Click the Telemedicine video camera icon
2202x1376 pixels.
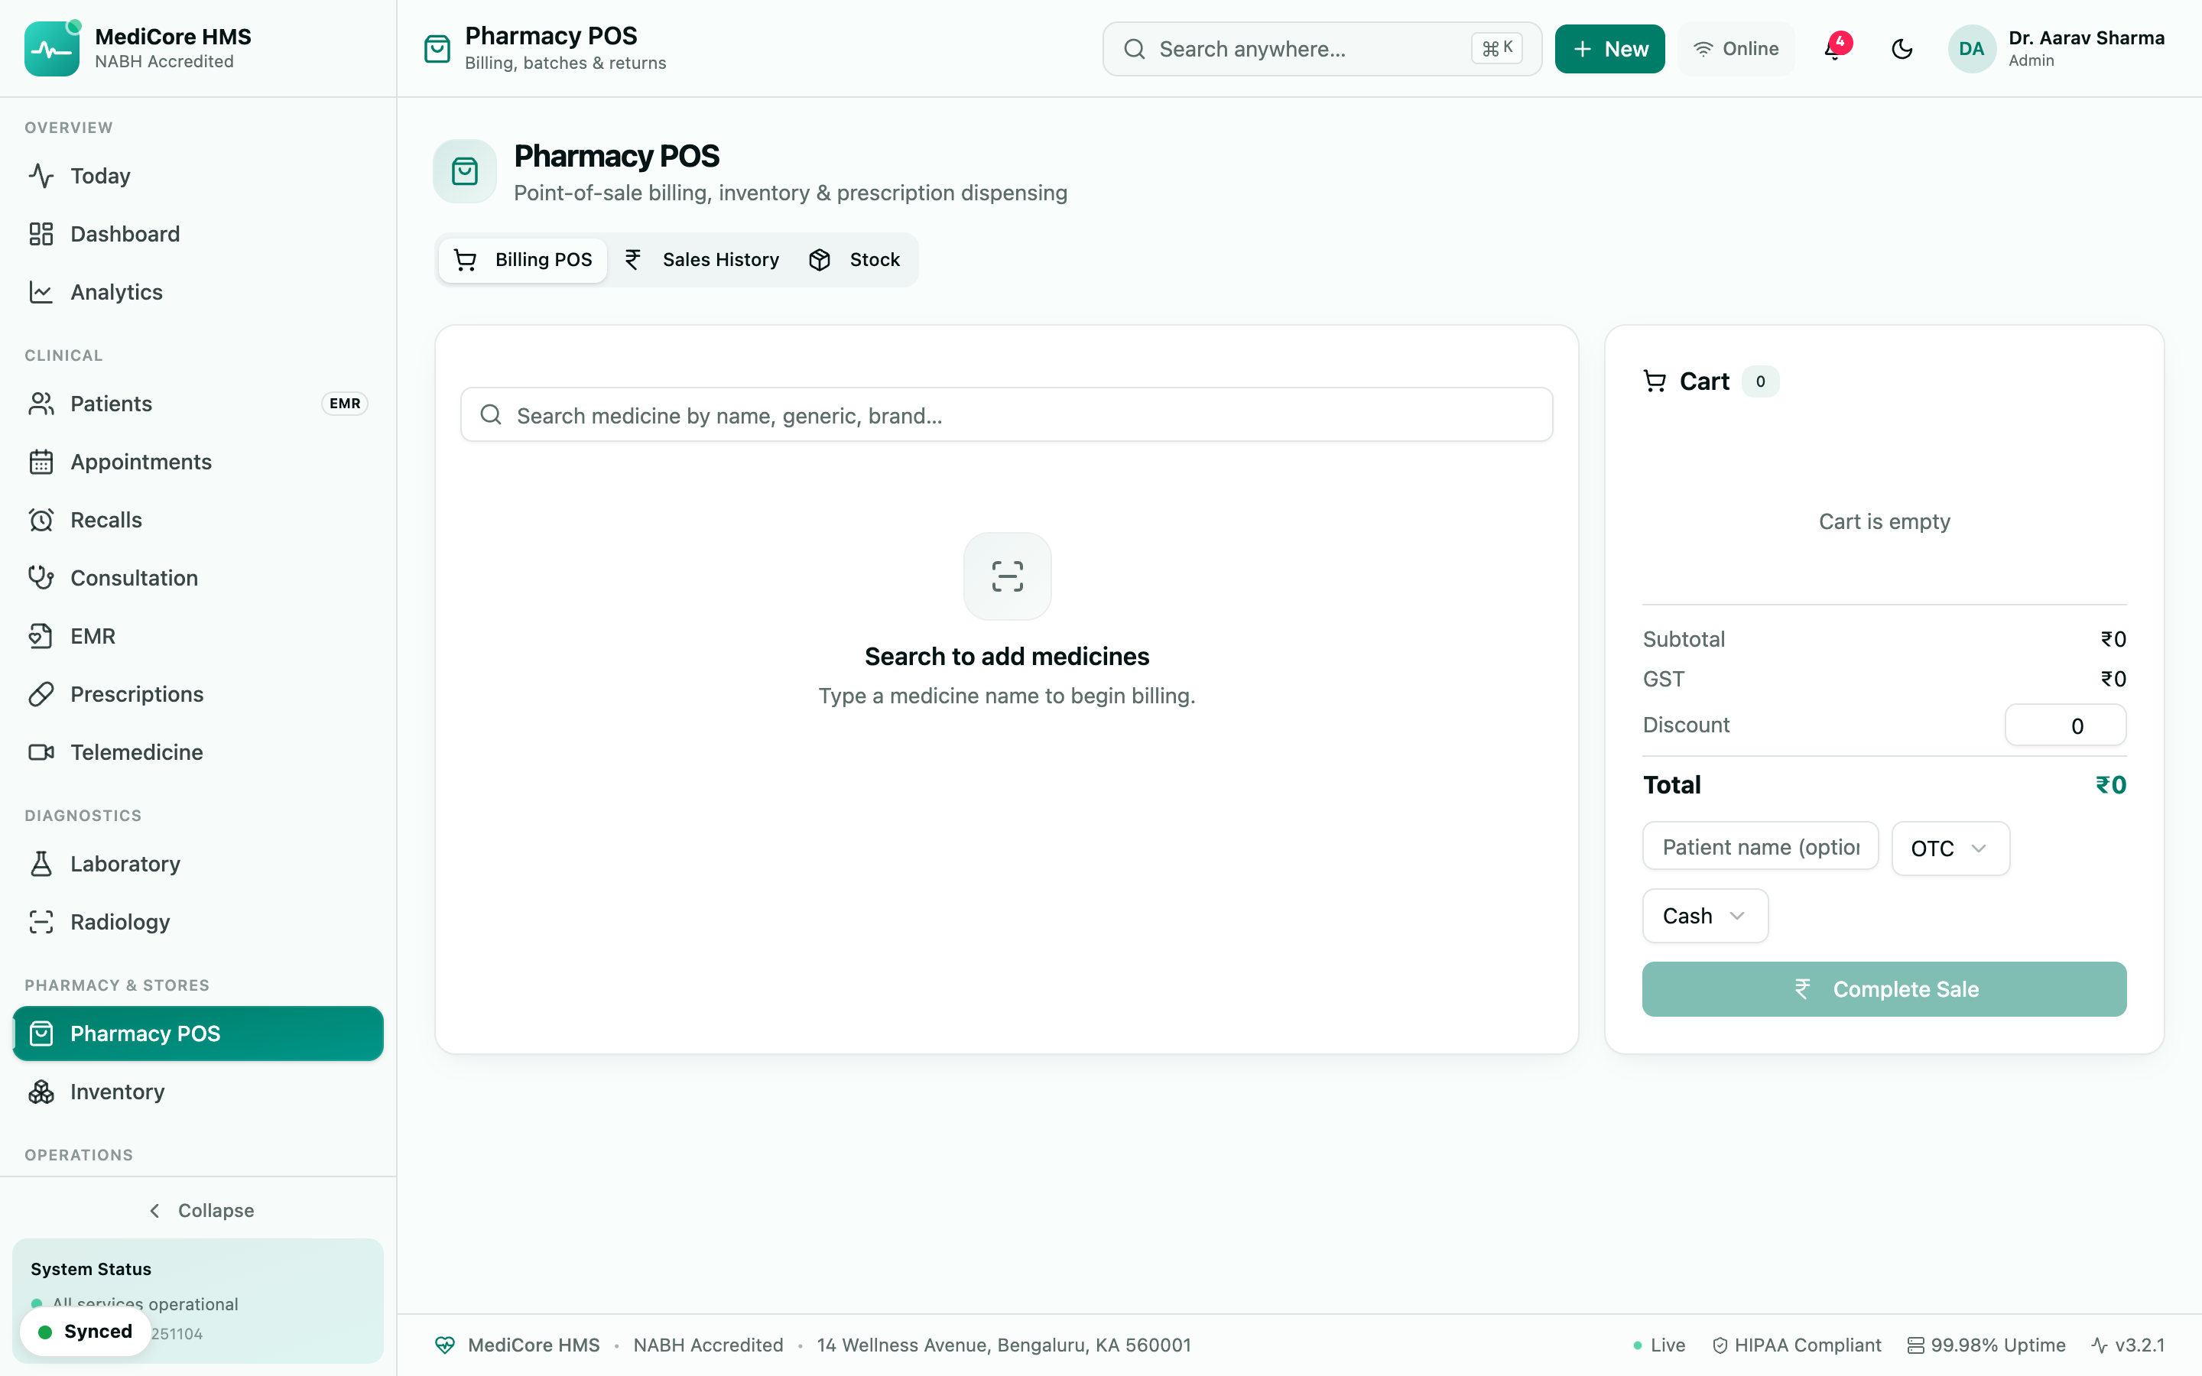pos(41,753)
